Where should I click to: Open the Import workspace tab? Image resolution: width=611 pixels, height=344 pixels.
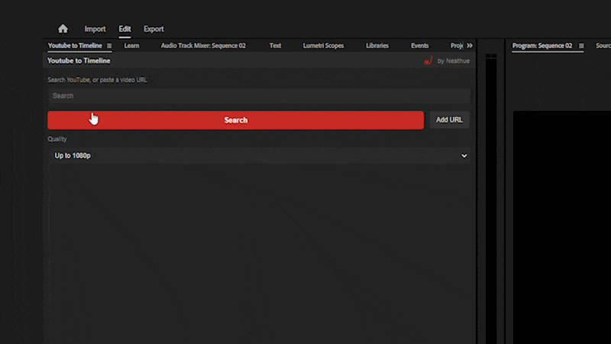point(95,29)
